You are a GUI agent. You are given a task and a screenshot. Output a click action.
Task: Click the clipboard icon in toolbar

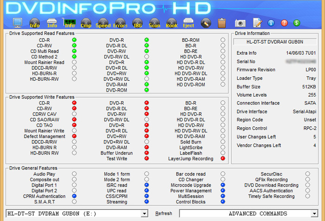click(x=221, y=22)
